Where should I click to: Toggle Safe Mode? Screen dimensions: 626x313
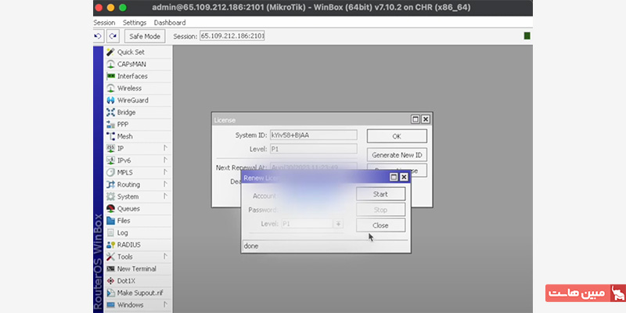point(145,36)
